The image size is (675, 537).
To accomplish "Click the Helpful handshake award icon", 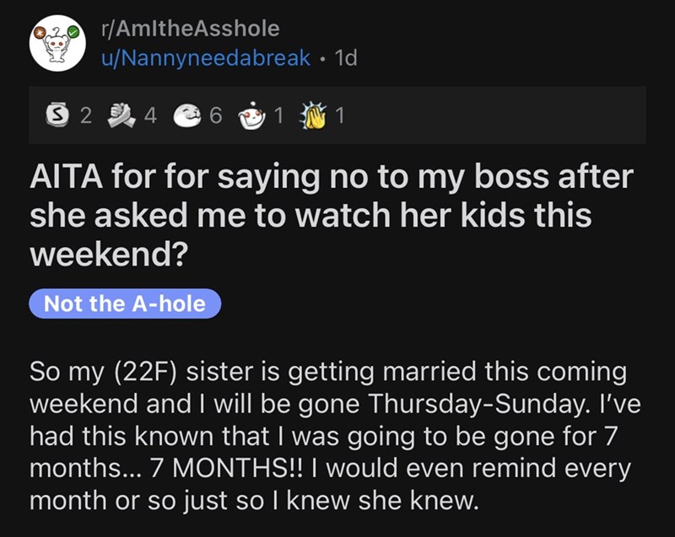I will 123,117.
